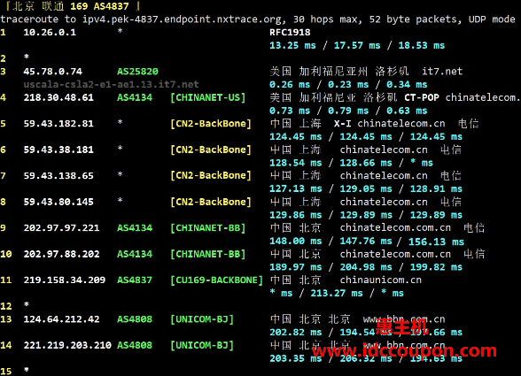
Task: Click IP address 218.30.48.61
Action: [x=58, y=97]
